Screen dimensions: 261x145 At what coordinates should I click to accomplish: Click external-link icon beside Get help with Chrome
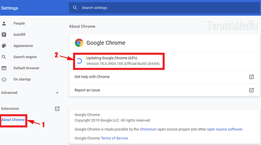(251, 77)
